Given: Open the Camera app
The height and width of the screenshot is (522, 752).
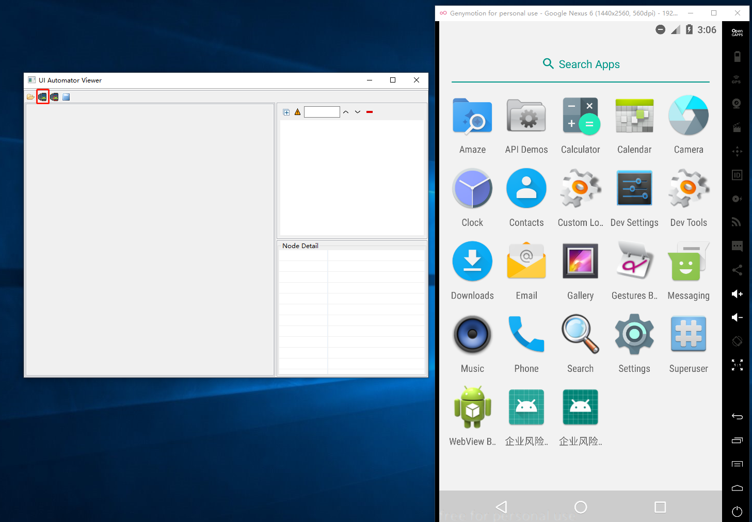Looking at the screenshot, I should [689, 125].
